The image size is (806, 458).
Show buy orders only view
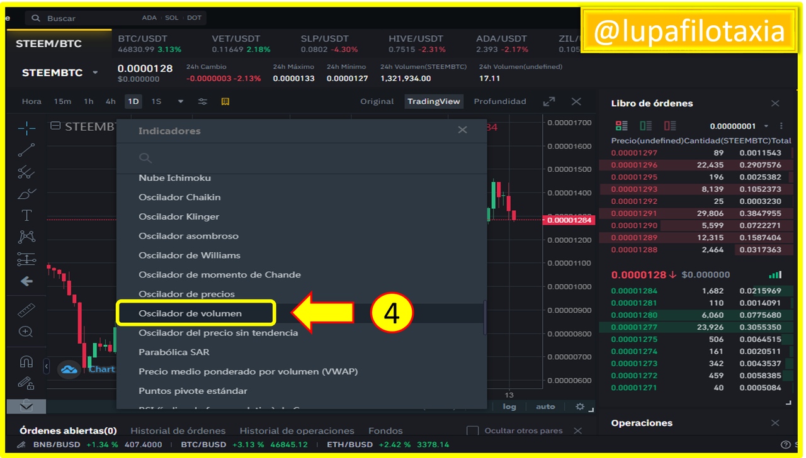pyautogui.click(x=645, y=126)
